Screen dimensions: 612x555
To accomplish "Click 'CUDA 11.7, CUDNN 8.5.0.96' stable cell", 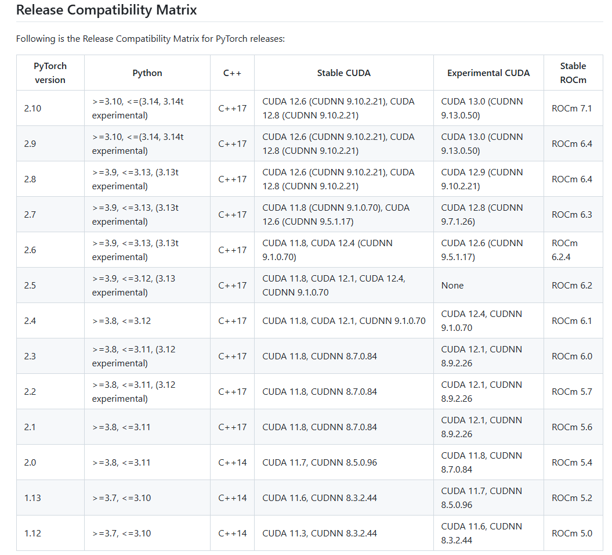I will click(344, 463).
